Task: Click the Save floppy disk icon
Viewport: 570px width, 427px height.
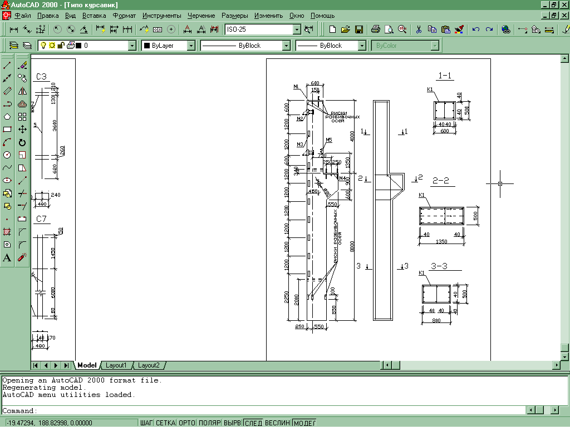Action: click(359, 29)
